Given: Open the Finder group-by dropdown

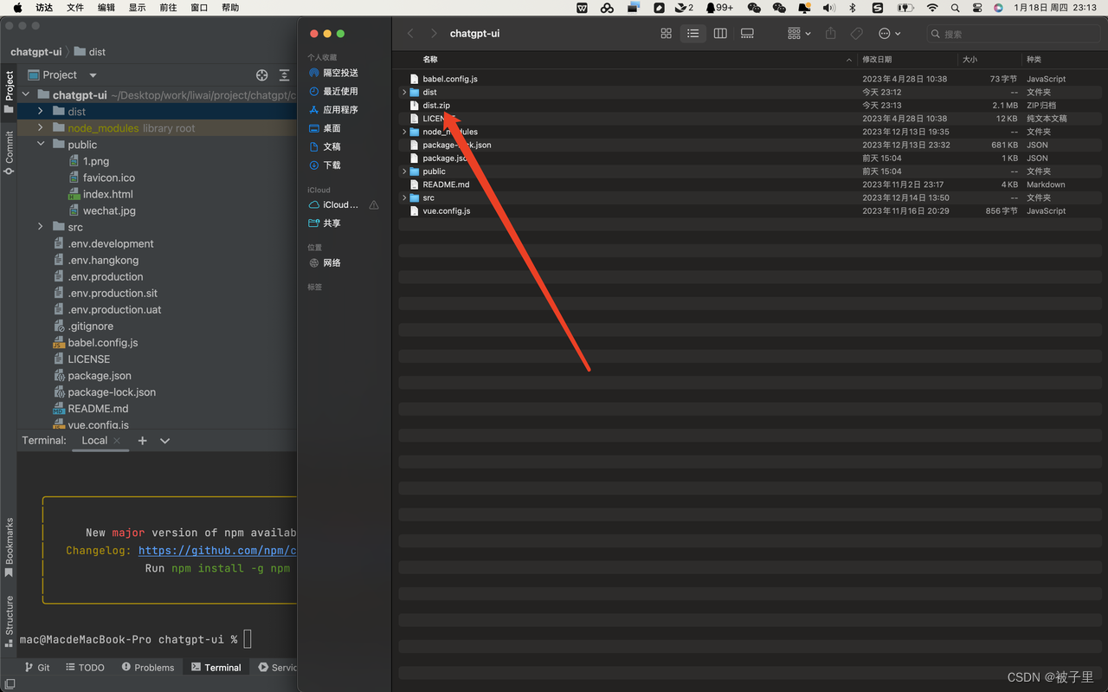Looking at the screenshot, I should click(x=799, y=33).
